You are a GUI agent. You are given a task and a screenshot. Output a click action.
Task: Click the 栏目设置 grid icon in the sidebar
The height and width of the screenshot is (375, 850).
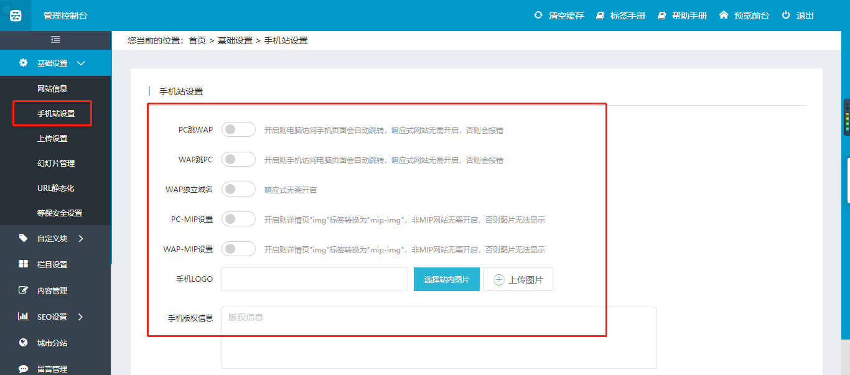24,264
